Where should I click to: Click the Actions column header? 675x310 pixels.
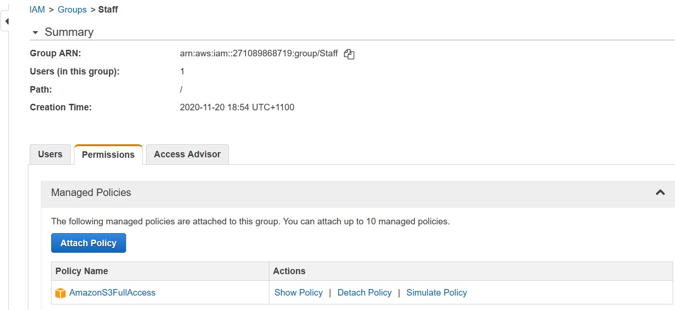click(289, 271)
